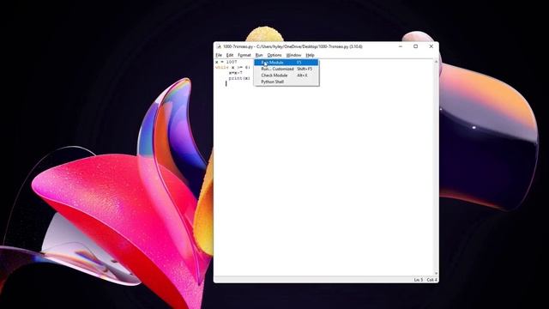Open the File menu
The width and height of the screenshot is (549, 309).
click(219, 55)
